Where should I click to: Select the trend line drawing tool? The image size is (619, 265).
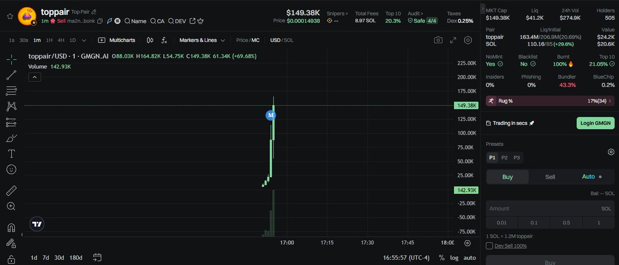(x=11, y=75)
